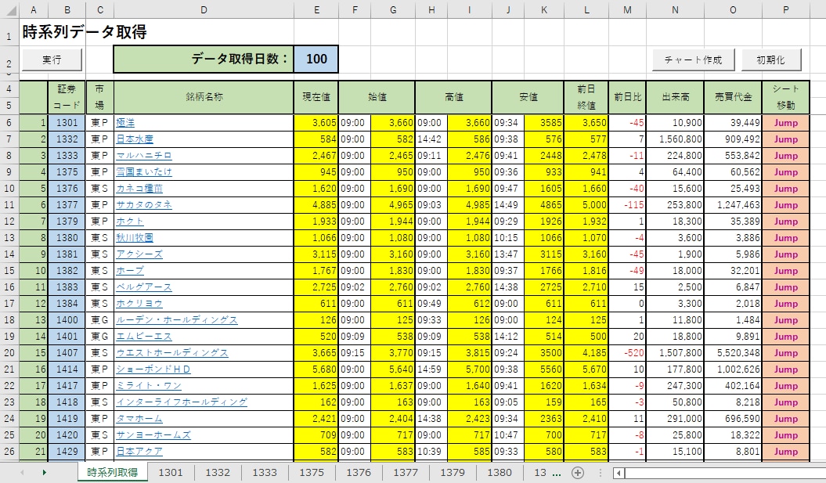Open the 日本水産 stock link
Image resolution: width=826 pixels, height=483 pixels.
click(135, 139)
